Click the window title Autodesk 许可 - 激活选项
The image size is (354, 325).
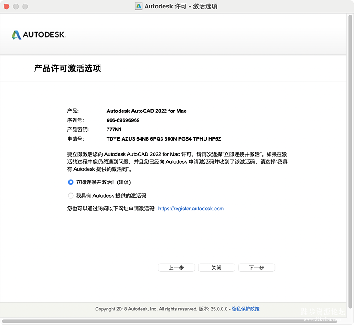click(181, 6)
